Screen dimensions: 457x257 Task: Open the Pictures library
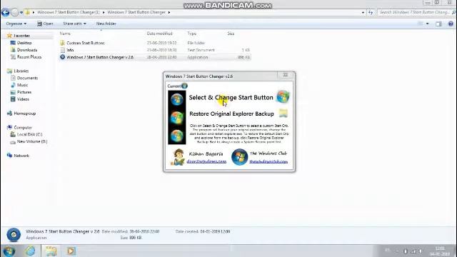tap(24, 92)
